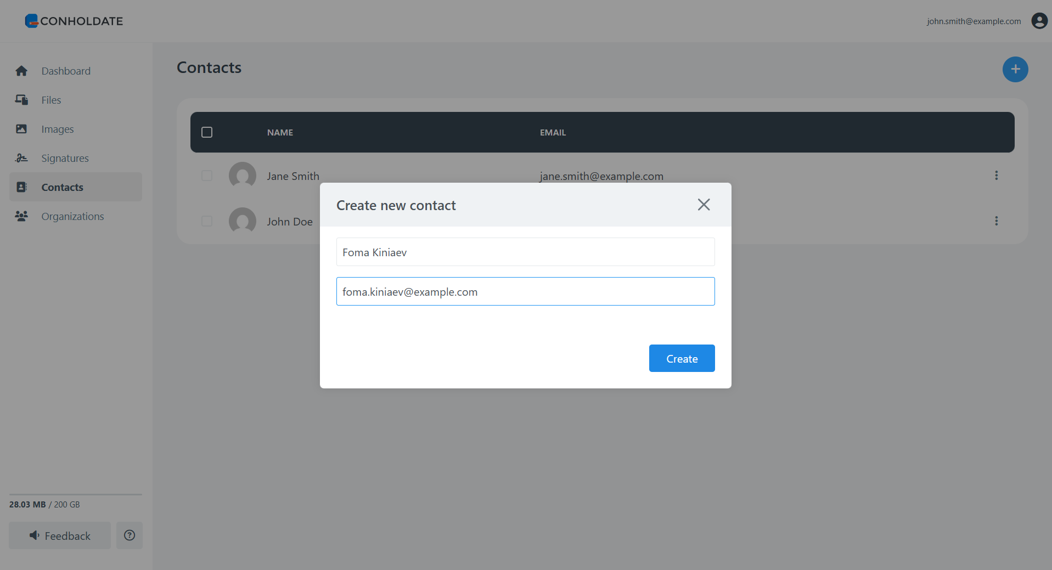Open the Jane Smith row options menu
1052x570 pixels.
pos(996,176)
